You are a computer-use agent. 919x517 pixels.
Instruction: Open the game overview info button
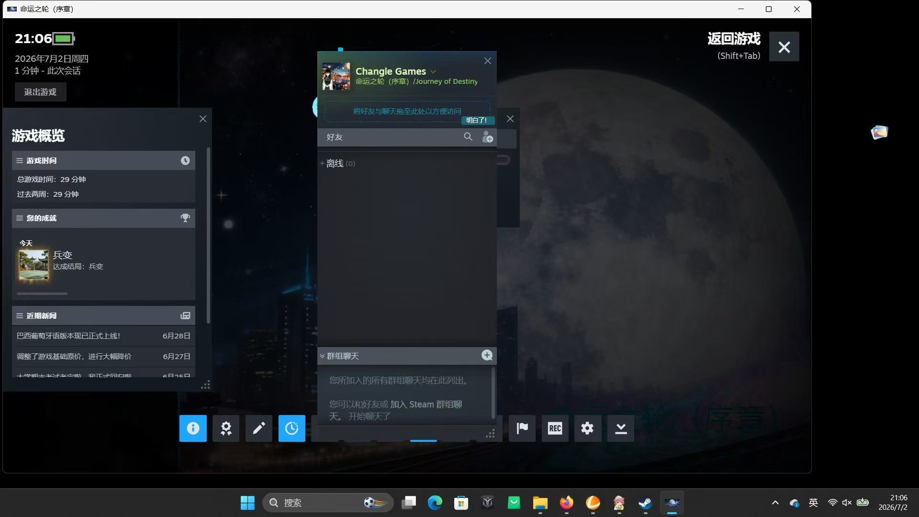click(193, 428)
